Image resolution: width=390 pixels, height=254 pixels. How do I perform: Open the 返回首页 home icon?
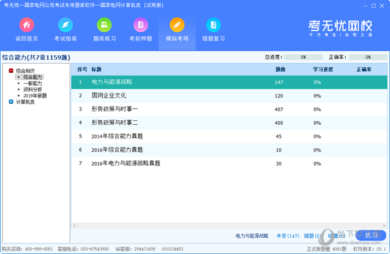click(27, 25)
